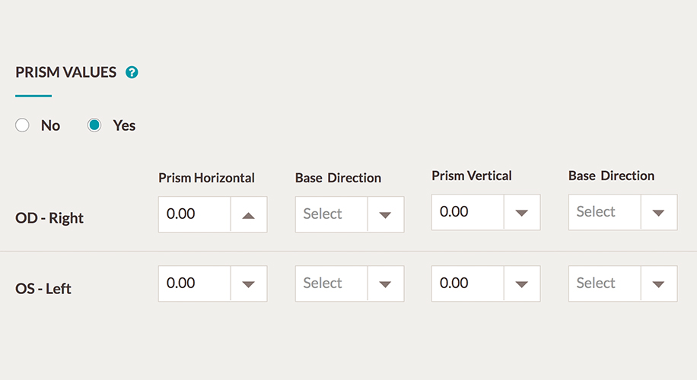Open OD Right horizontal Base Direction arrow
The height and width of the screenshot is (380, 697).
(385, 214)
